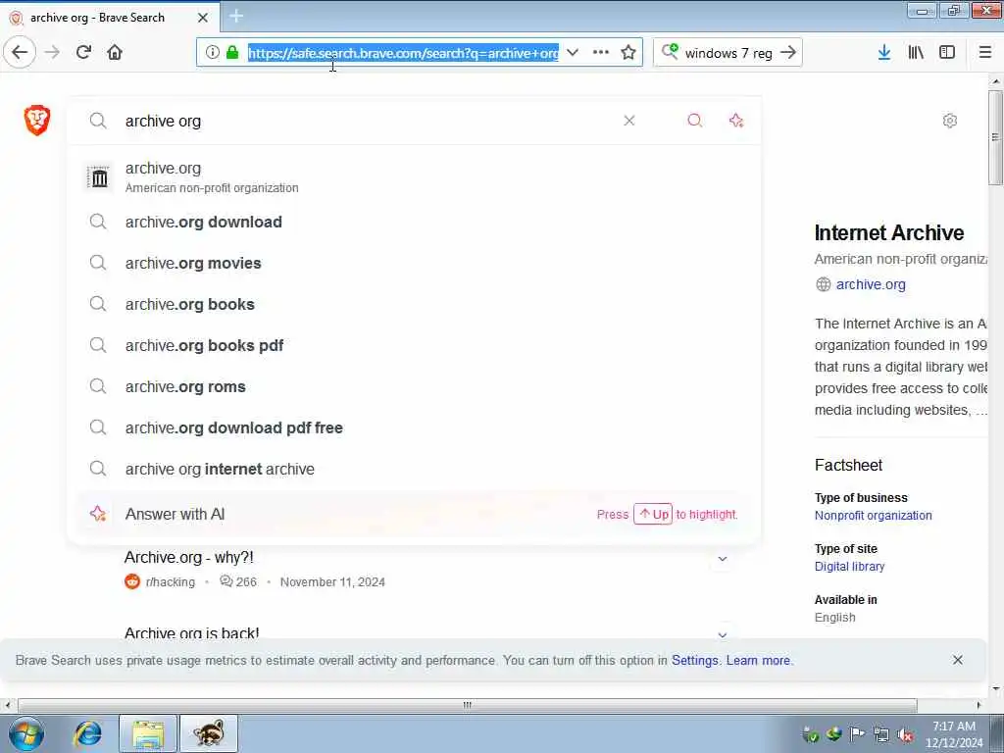Click the raccoon browser taskbar icon

pyautogui.click(x=209, y=733)
